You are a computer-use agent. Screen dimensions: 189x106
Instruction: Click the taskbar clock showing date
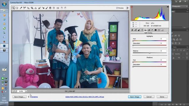(x=4, y=100)
